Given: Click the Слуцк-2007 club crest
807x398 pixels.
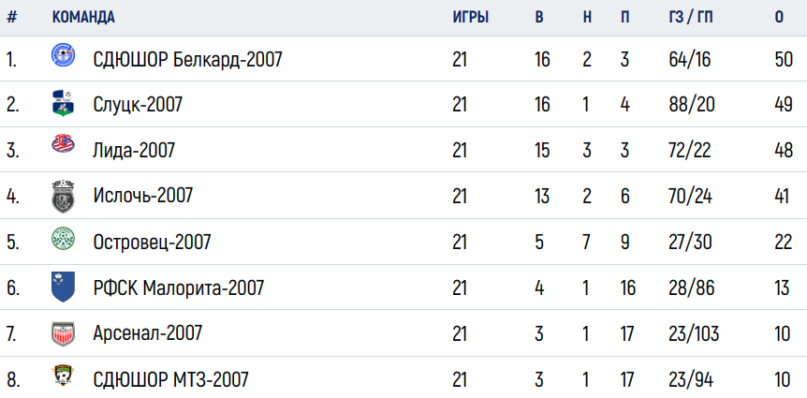Looking at the screenshot, I should point(64,102).
